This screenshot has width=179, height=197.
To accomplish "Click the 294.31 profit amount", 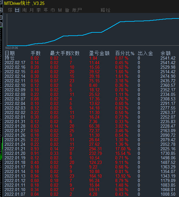I will coord(96,149).
